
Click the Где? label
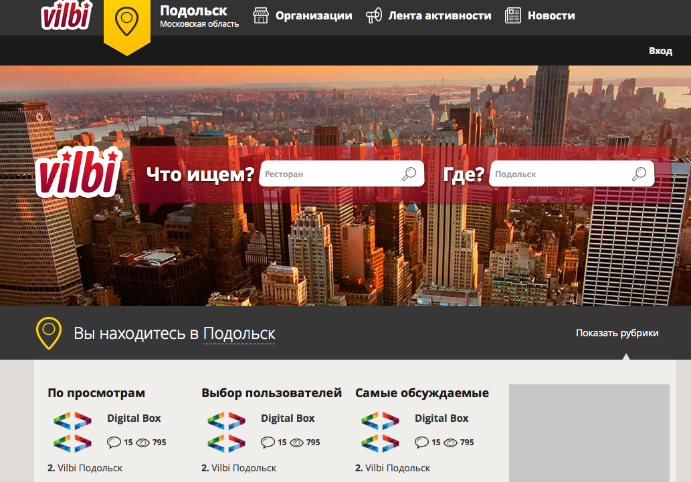tap(464, 174)
